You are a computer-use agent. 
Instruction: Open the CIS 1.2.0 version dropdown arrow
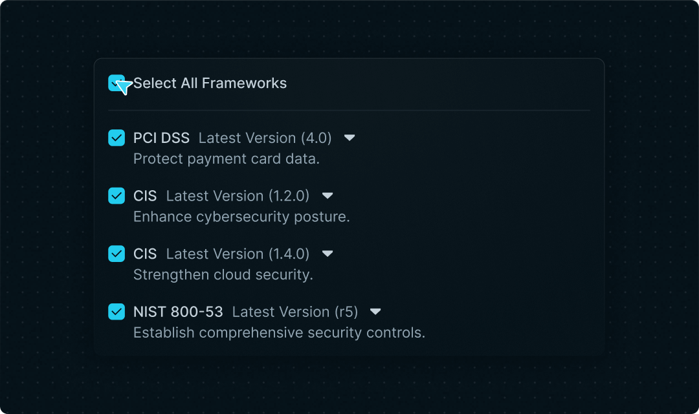(327, 195)
